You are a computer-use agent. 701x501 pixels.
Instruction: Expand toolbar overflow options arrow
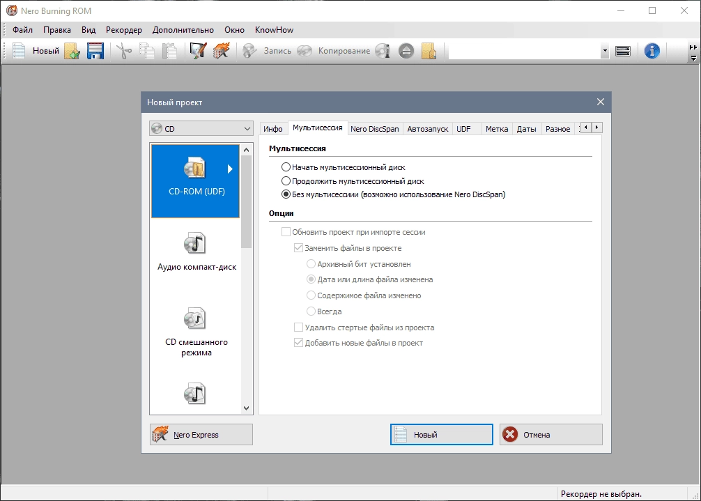click(x=693, y=58)
